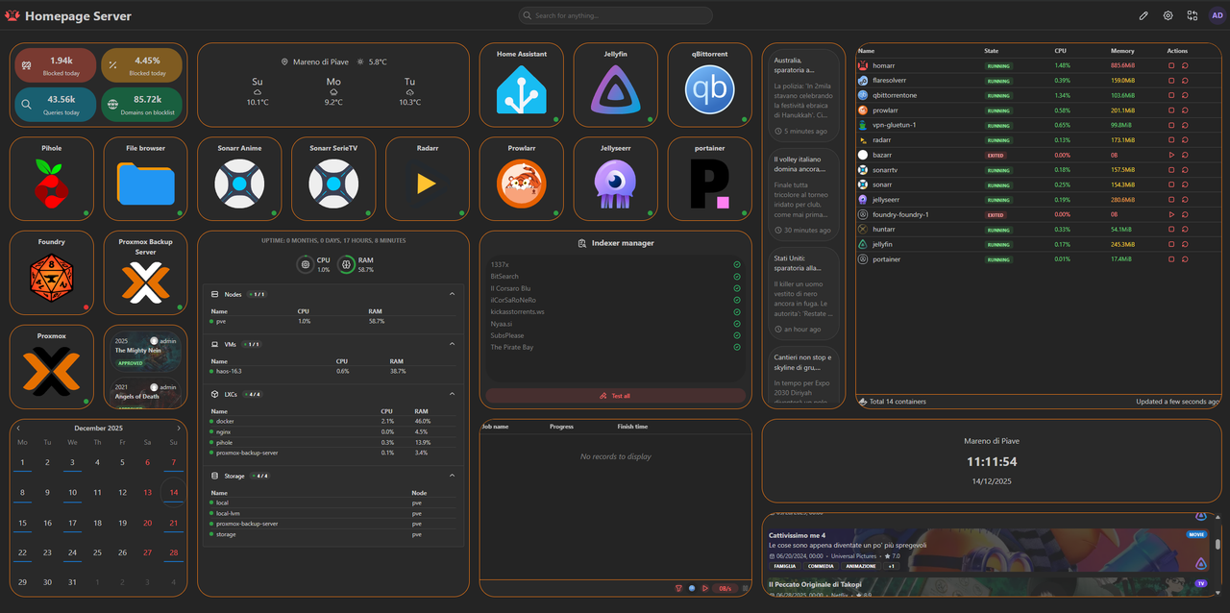Click the 1.94k Blocked today stat
This screenshot has height=613, width=1230.
coord(54,65)
